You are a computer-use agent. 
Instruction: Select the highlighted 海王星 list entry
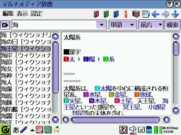pyautogui.click(x=26, y=49)
